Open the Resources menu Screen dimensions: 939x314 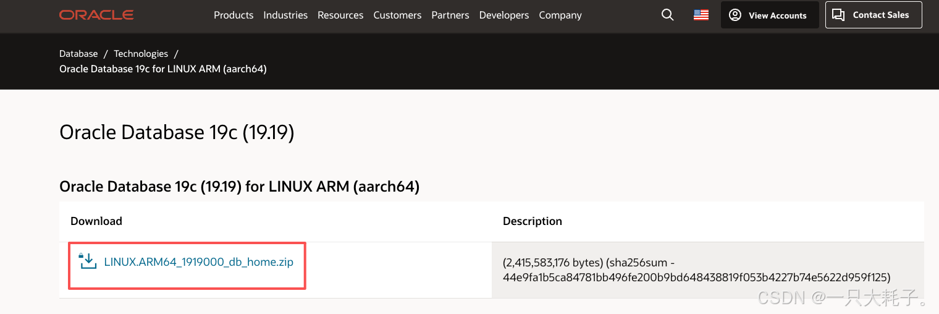coord(340,15)
